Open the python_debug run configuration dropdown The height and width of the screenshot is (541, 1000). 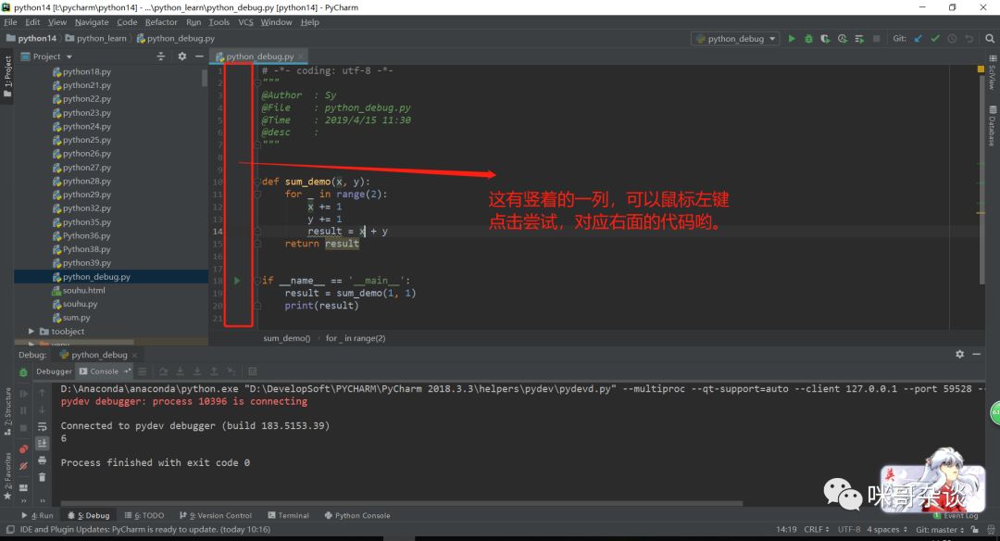coord(735,39)
